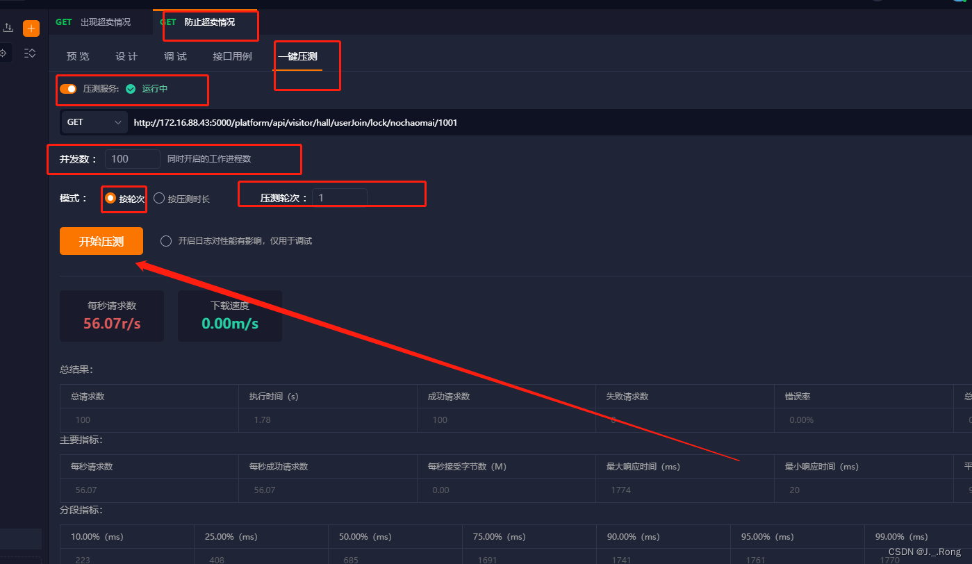This screenshot has height=564, width=972.
Task: Enable the 开启日志 logging option
Action: (165, 241)
